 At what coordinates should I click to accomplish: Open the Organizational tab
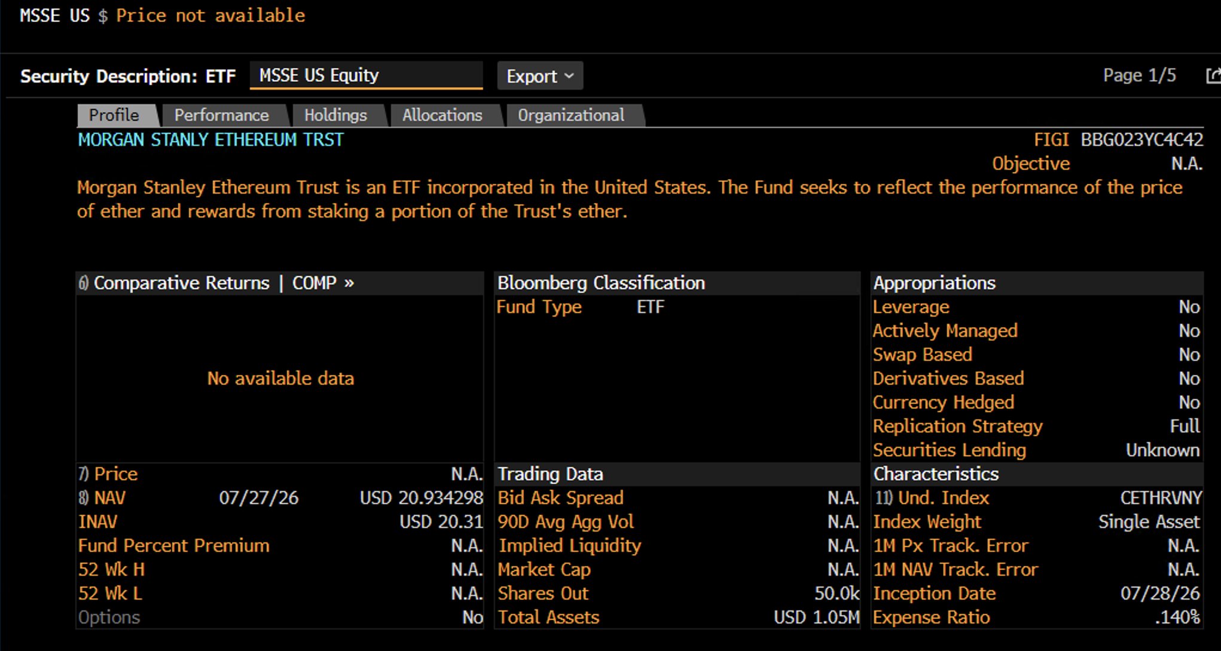572,115
